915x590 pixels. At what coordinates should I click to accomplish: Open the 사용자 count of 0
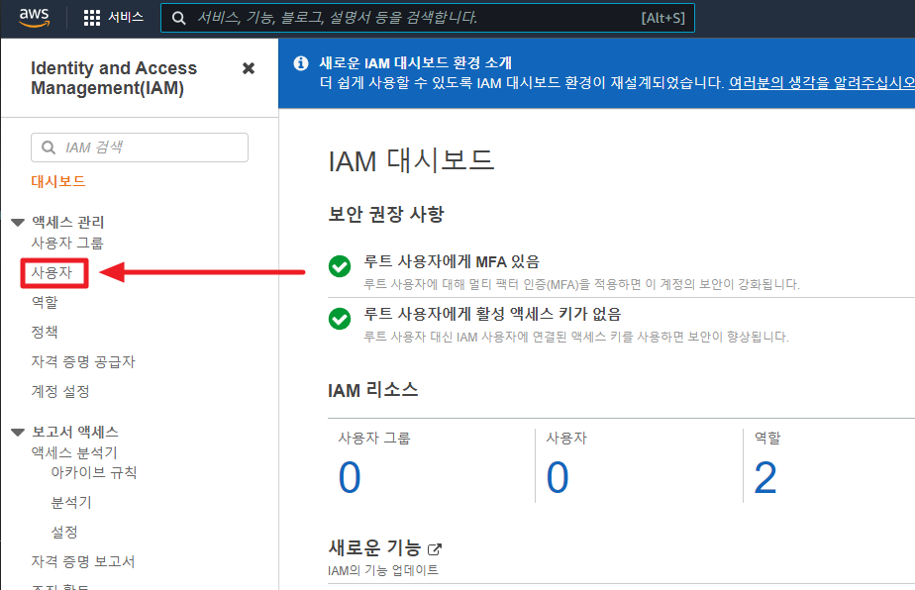(x=558, y=477)
